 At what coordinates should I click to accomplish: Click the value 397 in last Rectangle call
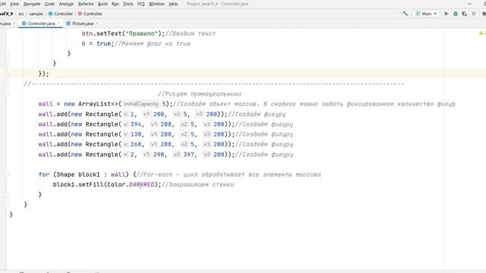[189, 155]
